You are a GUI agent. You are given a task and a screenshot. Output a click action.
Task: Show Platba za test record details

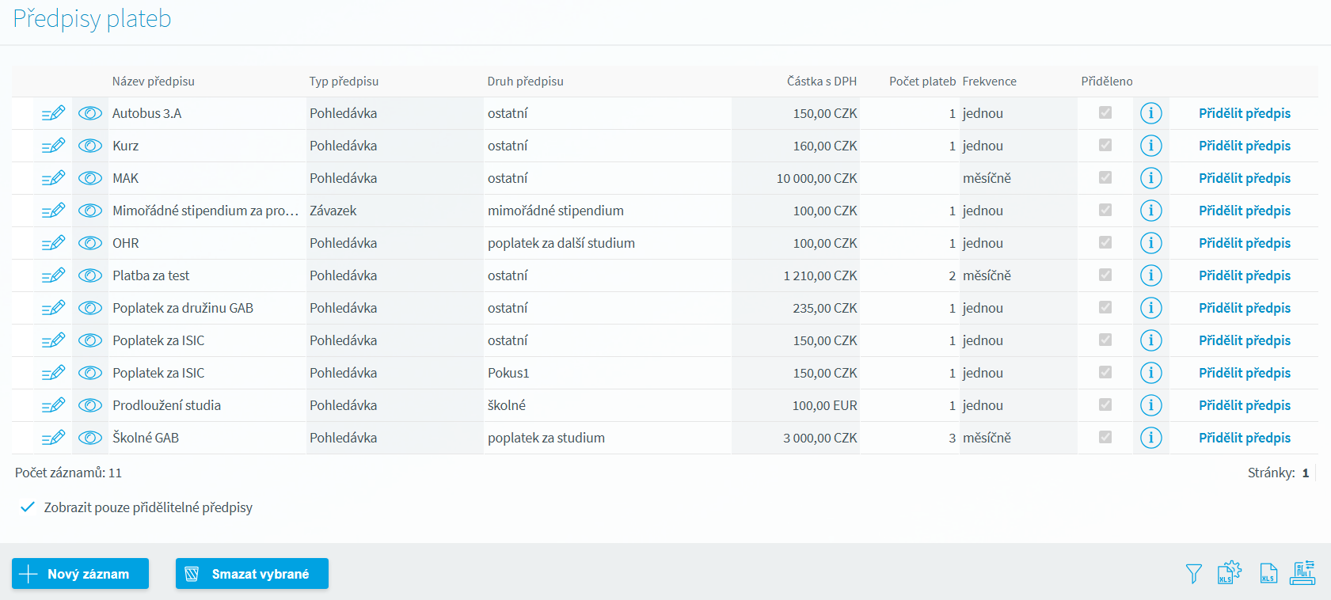[x=90, y=275]
